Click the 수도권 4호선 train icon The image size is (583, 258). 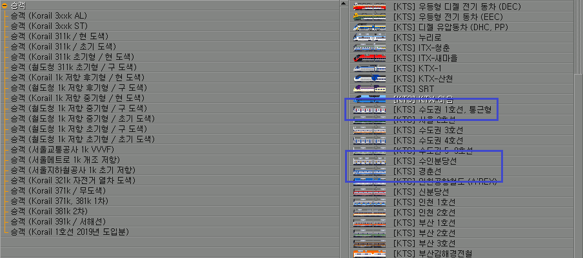(x=370, y=140)
